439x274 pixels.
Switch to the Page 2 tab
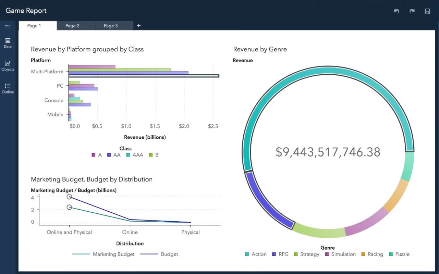(72, 26)
